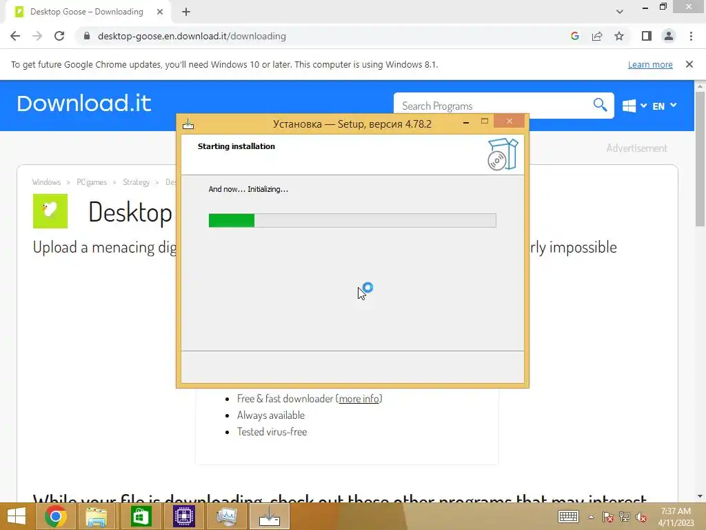The width and height of the screenshot is (706, 530).
Task: Open the Chrome profile avatar
Action: pos(669,36)
